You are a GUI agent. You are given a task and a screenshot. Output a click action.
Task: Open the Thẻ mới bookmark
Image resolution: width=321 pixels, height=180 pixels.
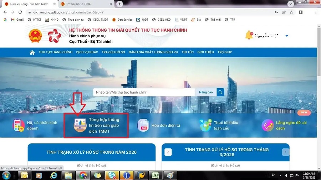213,20
